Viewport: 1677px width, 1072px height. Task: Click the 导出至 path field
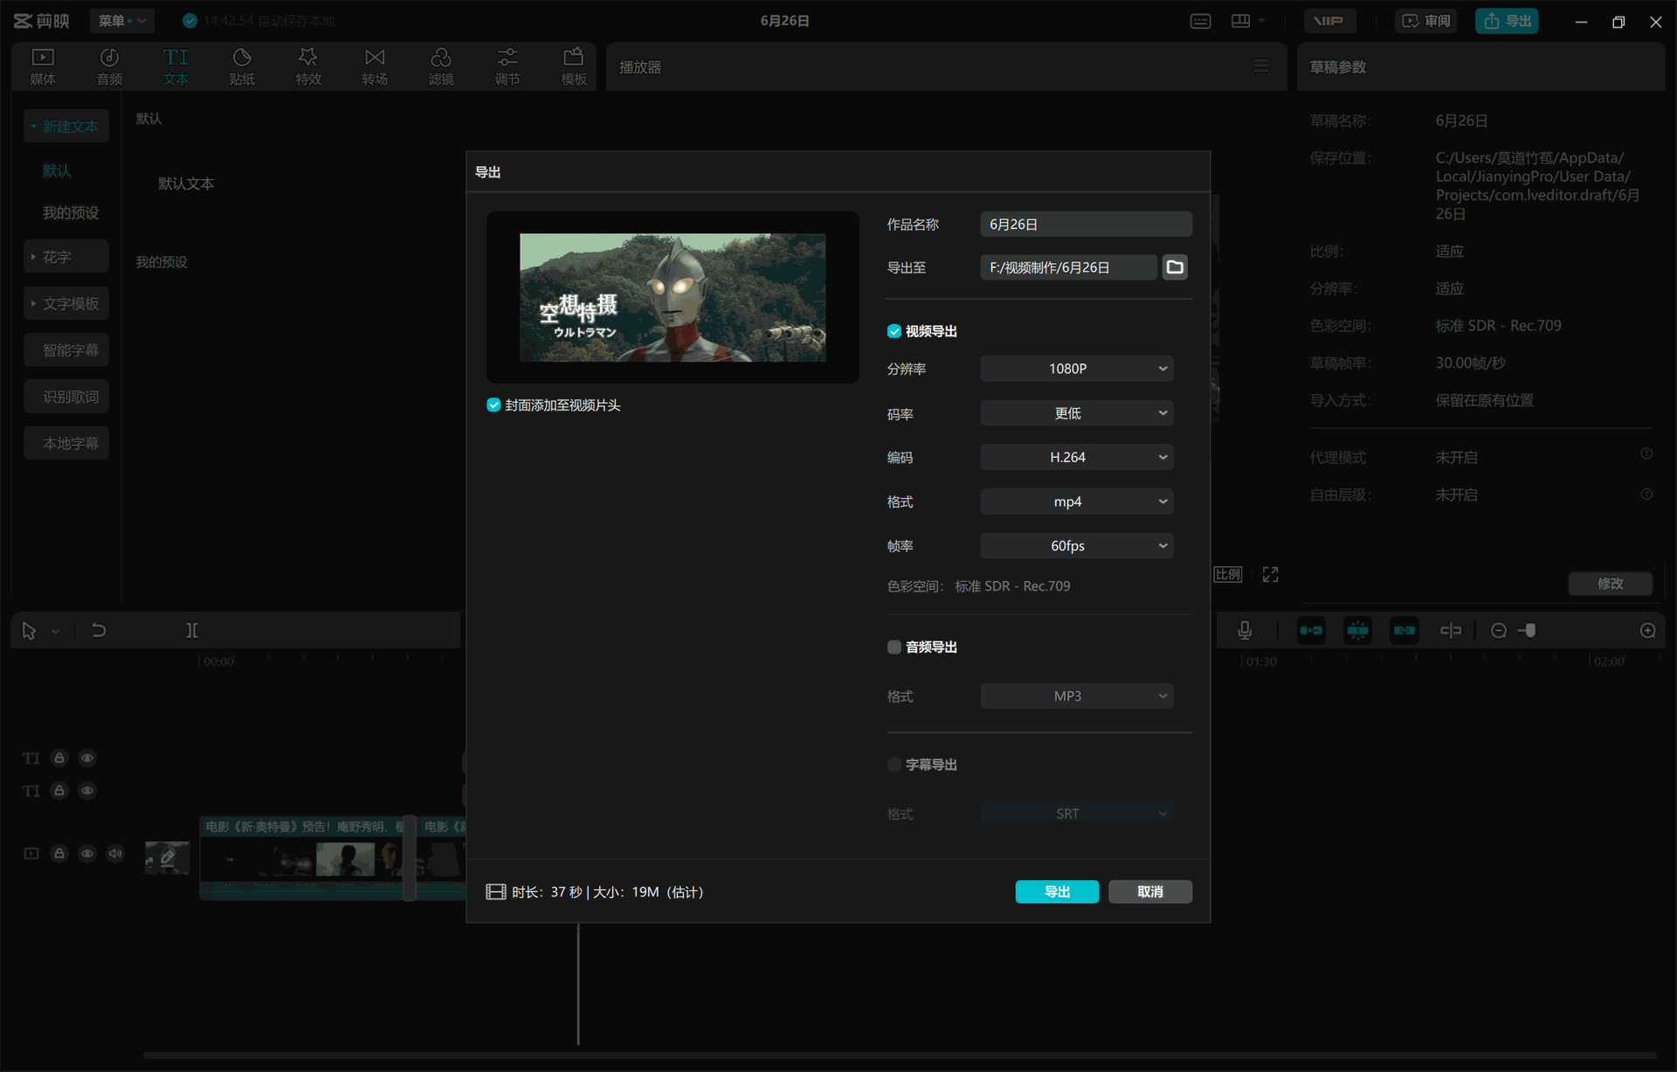[x=1068, y=267]
